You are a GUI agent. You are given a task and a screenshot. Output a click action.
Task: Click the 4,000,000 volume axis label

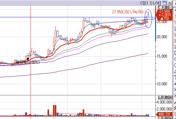[164, 102]
